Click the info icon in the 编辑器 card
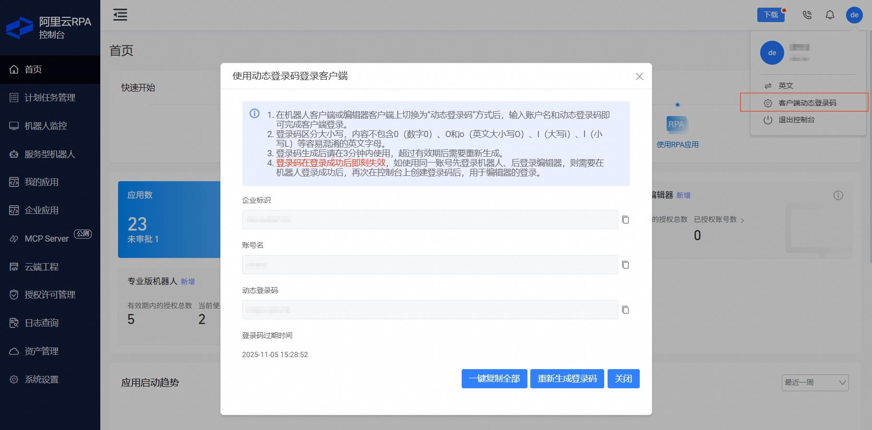 click(x=838, y=195)
